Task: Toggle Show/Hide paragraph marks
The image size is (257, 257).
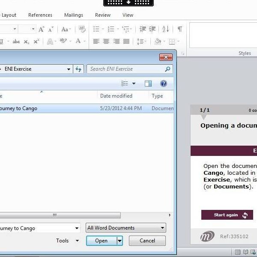Action: (180, 29)
